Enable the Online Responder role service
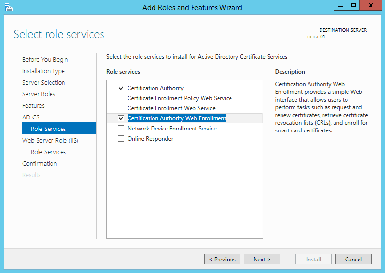The height and width of the screenshot is (273, 385). pos(121,139)
